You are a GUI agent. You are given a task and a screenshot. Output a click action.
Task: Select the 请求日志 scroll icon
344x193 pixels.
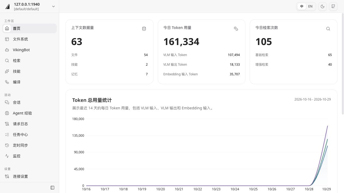click(x=7, y=124)
